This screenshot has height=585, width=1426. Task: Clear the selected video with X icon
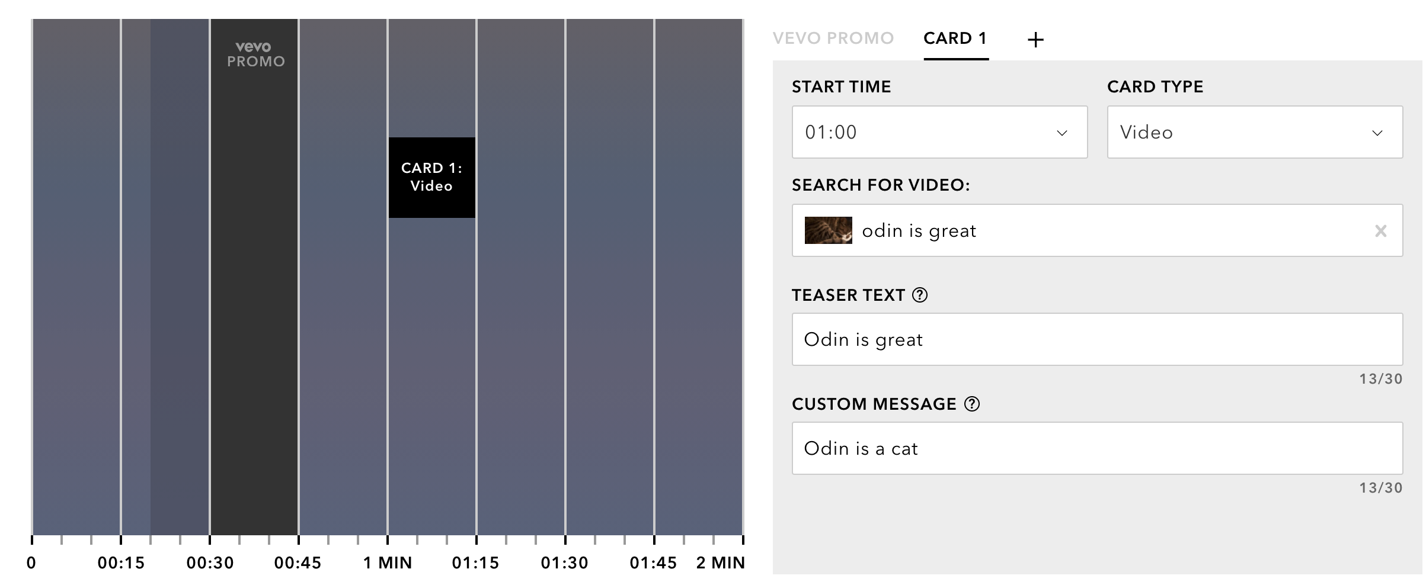tap(1380, 231)
